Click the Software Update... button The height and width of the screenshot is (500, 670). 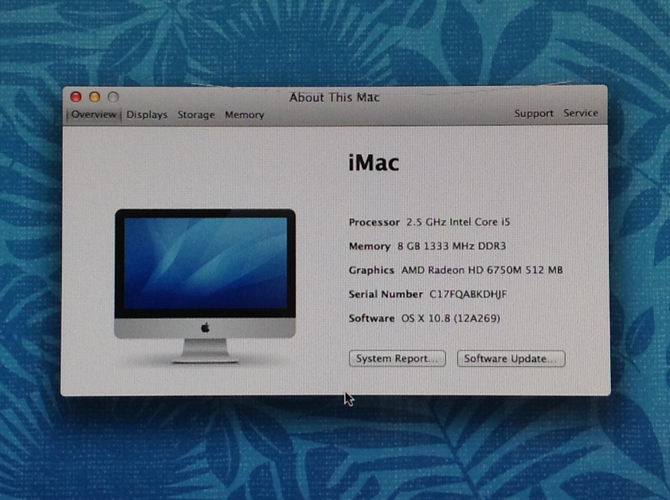(x=511, y=359)
